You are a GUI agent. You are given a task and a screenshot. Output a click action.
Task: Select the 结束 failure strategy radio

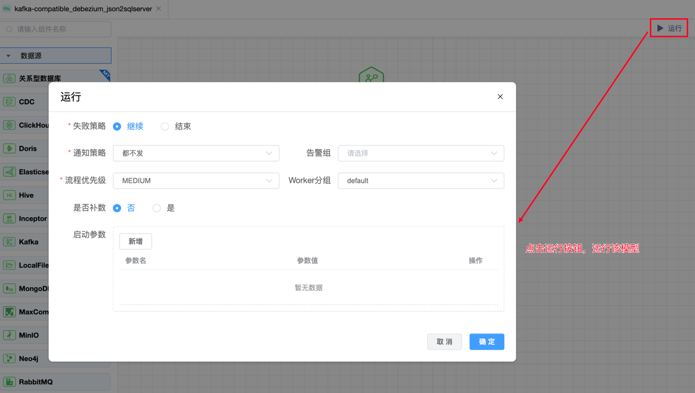click(165, 127)
